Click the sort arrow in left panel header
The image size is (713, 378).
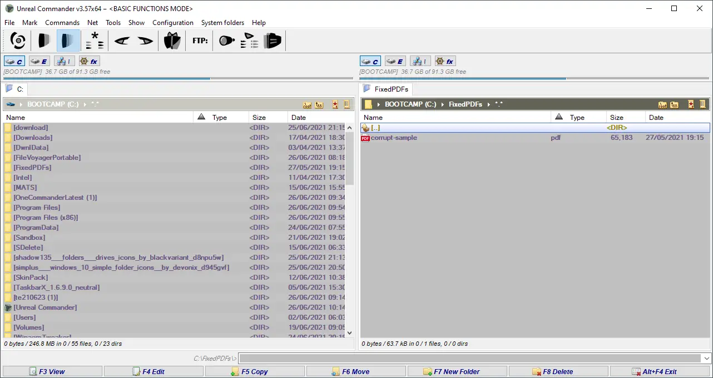(x=201, y=117)
